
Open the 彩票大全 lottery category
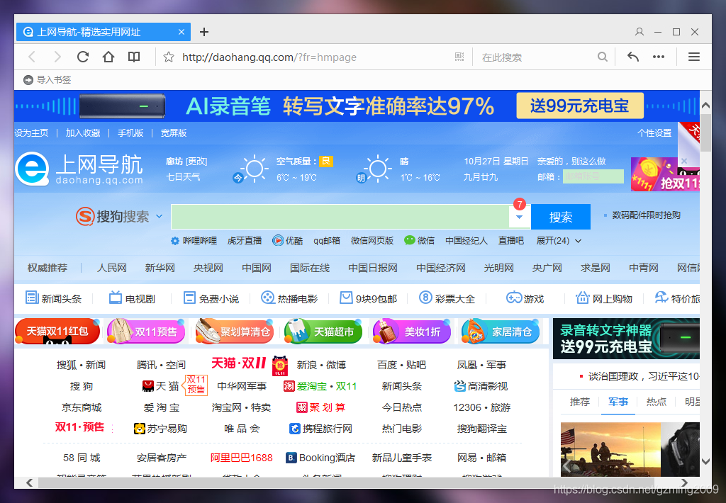coord(447,298)
